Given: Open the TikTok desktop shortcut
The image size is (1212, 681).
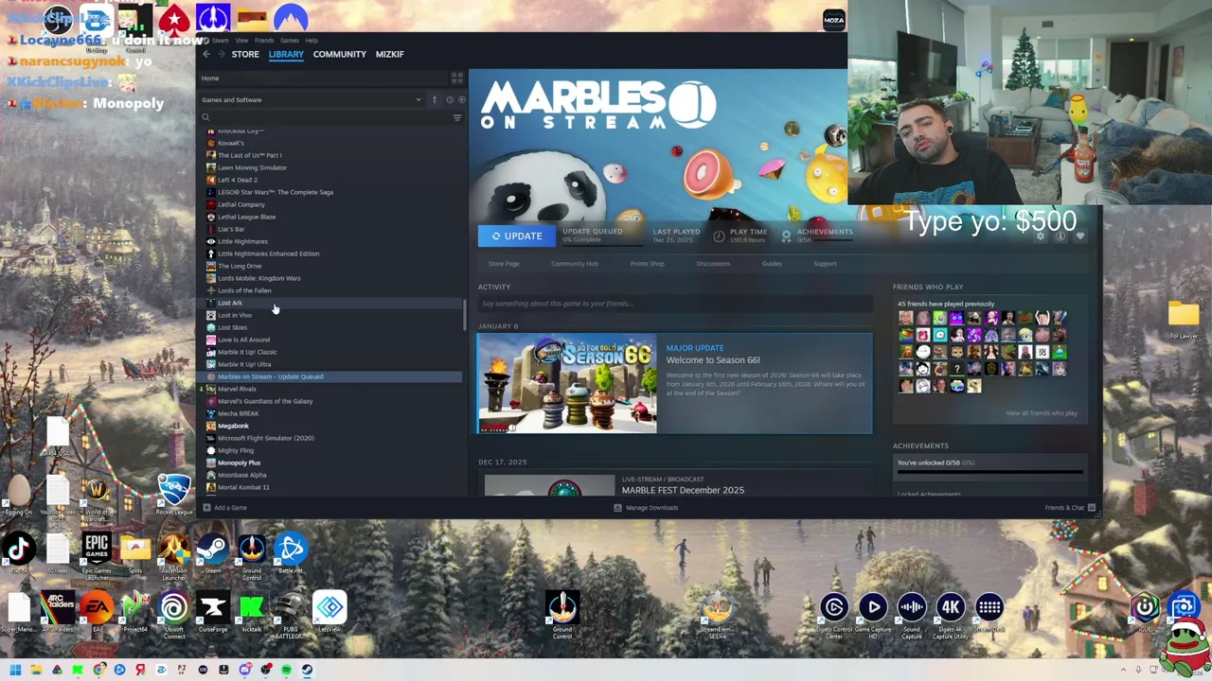Looking at the screenshot, I should 19,554.
